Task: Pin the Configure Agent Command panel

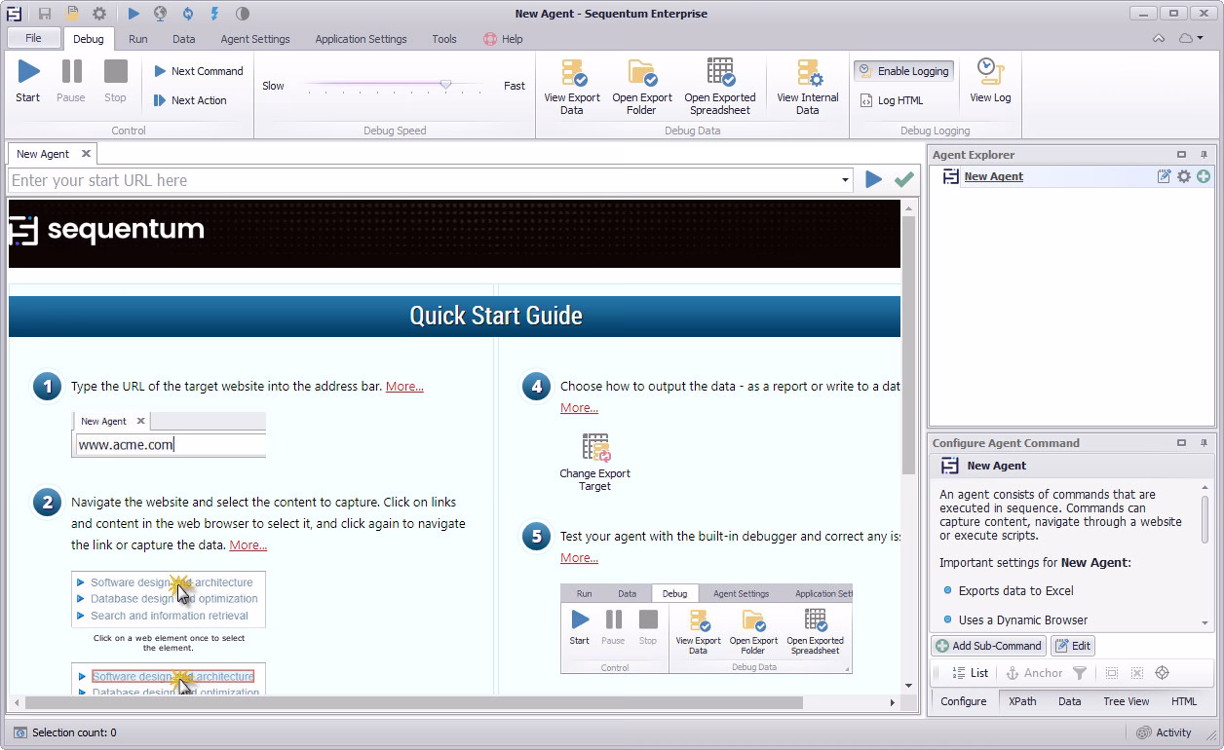Action: click(x=1204, y=443)
